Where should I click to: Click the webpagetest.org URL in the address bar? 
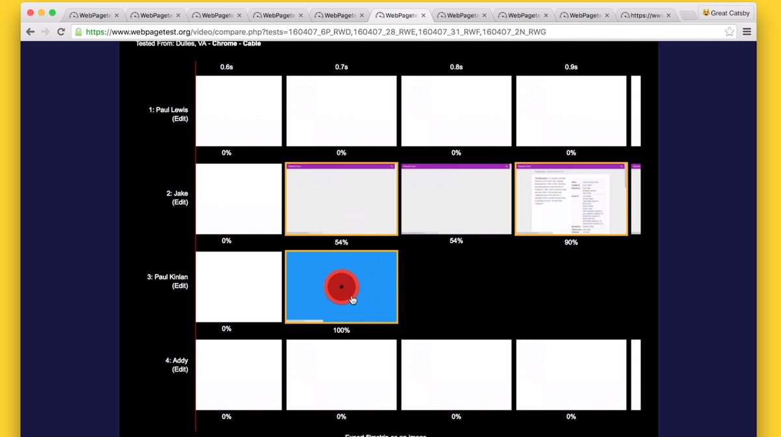click(316, 31)
